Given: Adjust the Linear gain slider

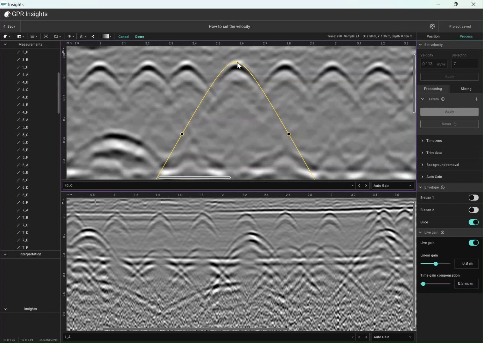Looking at the screenshot, I should [435, 264].
